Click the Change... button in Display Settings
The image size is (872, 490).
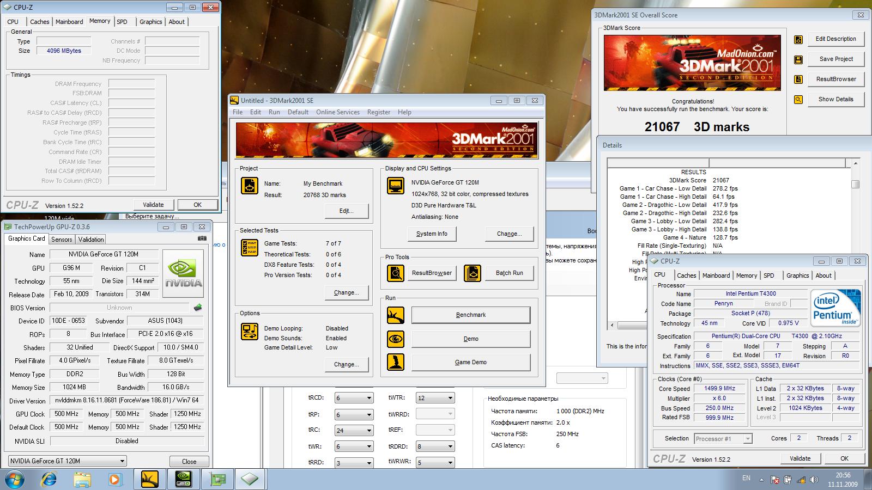tap(510, 234)
